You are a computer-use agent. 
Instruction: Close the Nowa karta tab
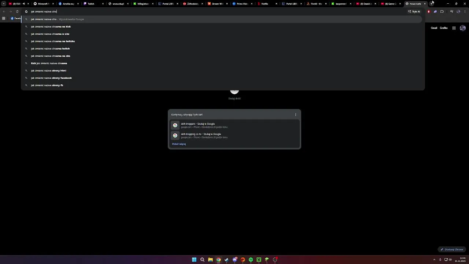tap(425, 4)
